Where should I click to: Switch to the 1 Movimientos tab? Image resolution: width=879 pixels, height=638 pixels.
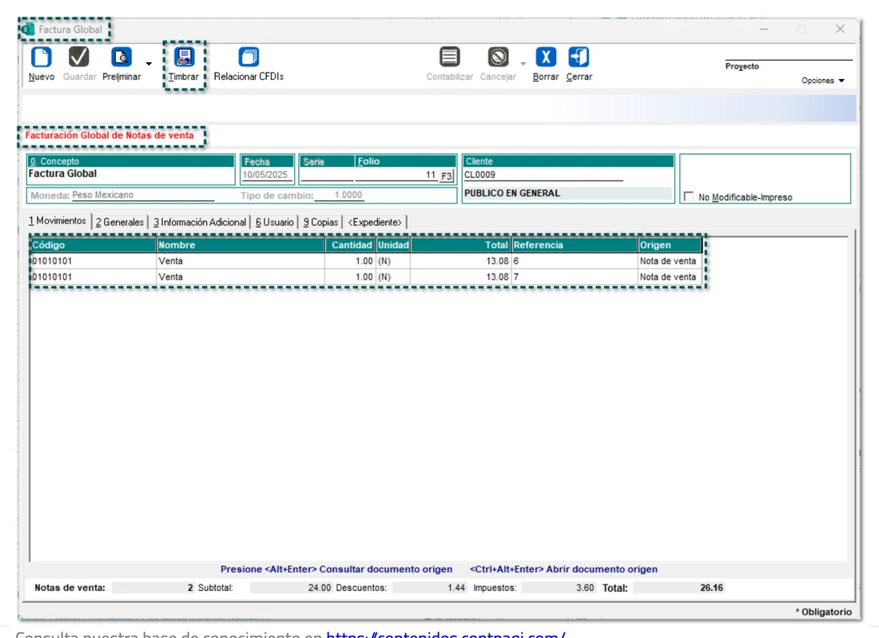point(58,221)
